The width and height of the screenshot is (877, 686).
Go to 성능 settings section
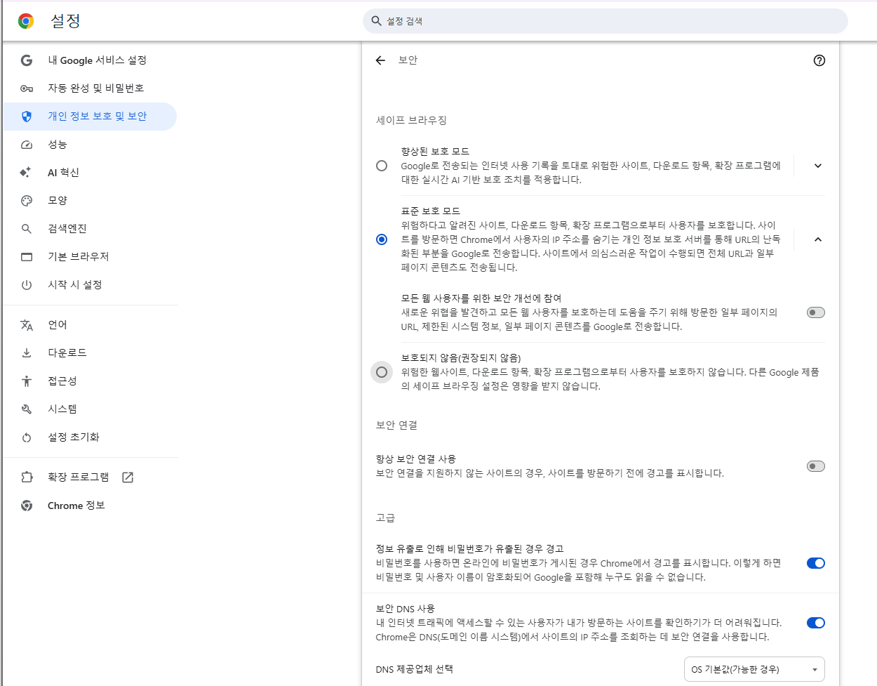pos(90,145)
